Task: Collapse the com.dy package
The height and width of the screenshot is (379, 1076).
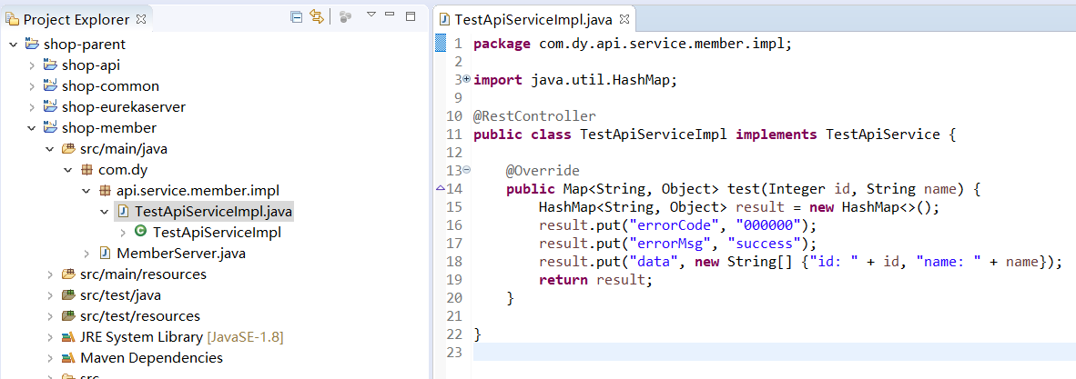Action: click(x=68, y=170)
